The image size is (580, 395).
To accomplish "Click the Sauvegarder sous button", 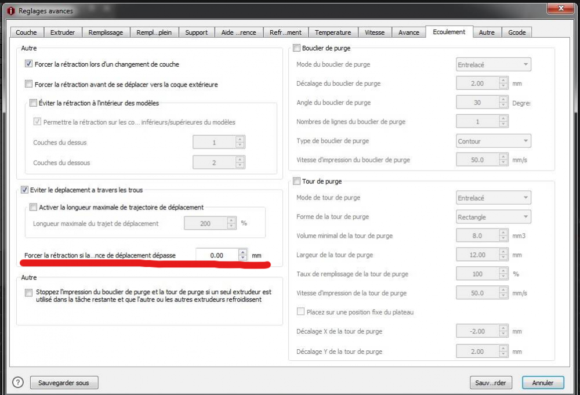I will [64, 383].
